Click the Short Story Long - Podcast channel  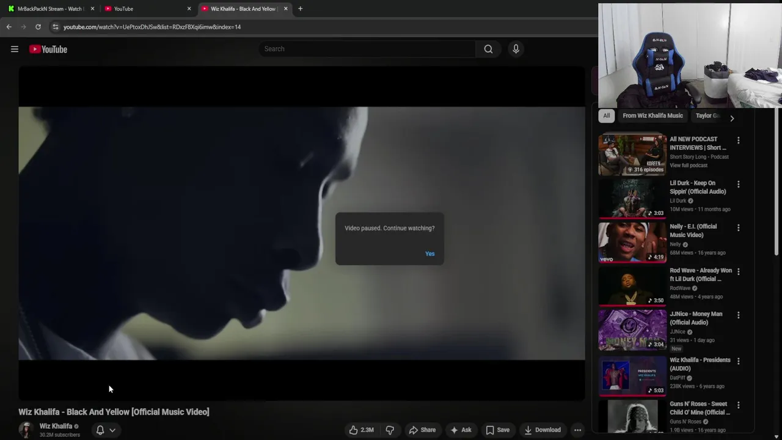[x=699, y=157]
